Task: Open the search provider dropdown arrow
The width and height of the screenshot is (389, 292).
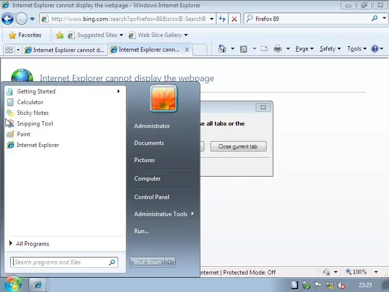Action: [384, 18]
